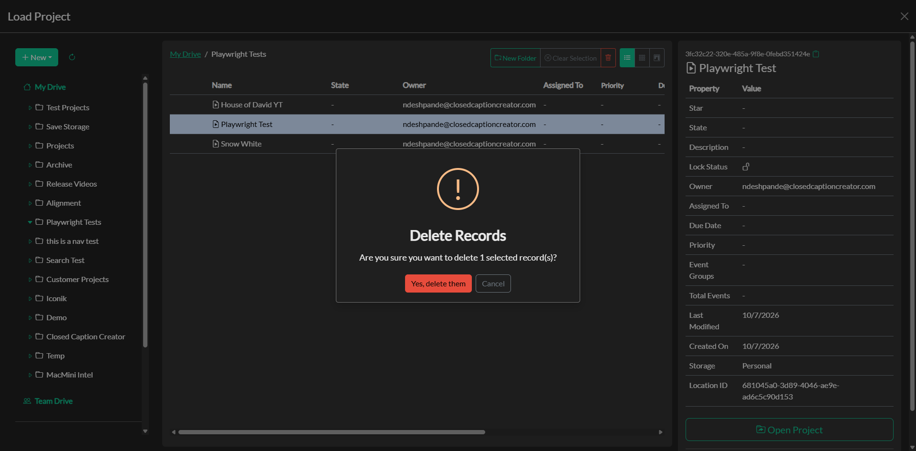Select 'this is a nav test' folder icon
This screenshot has height=451, width=916.
[x=39, y=241]
